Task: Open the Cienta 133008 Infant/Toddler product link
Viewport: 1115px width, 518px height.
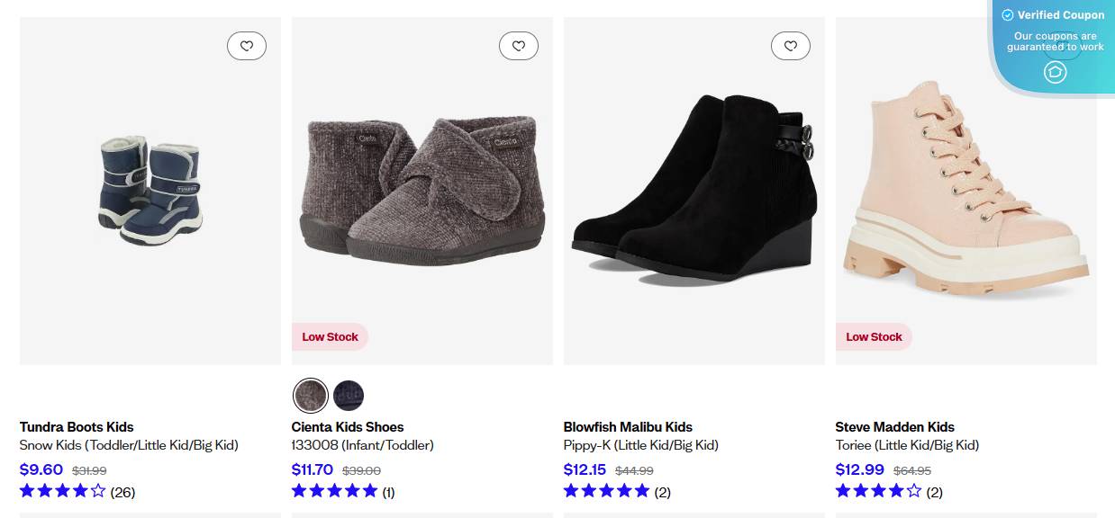Action: [363, 445]
